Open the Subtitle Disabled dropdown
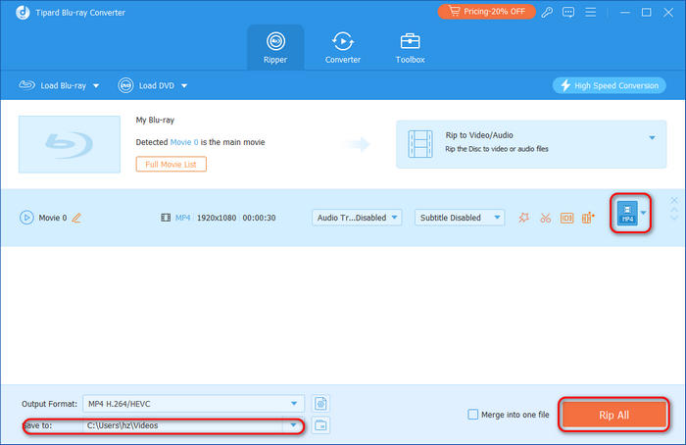The width and height of the screenshot is (686, 445). point(460,218)
